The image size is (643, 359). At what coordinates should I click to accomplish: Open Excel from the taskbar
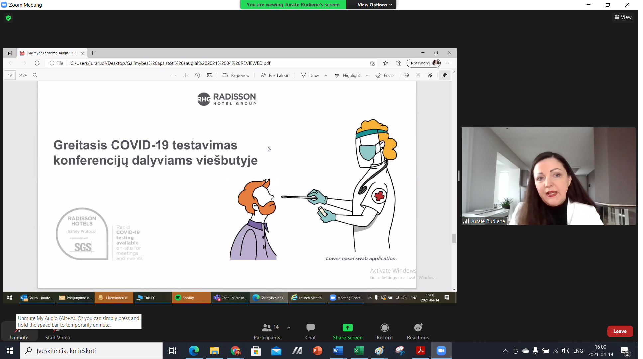[x=359, y=351]
